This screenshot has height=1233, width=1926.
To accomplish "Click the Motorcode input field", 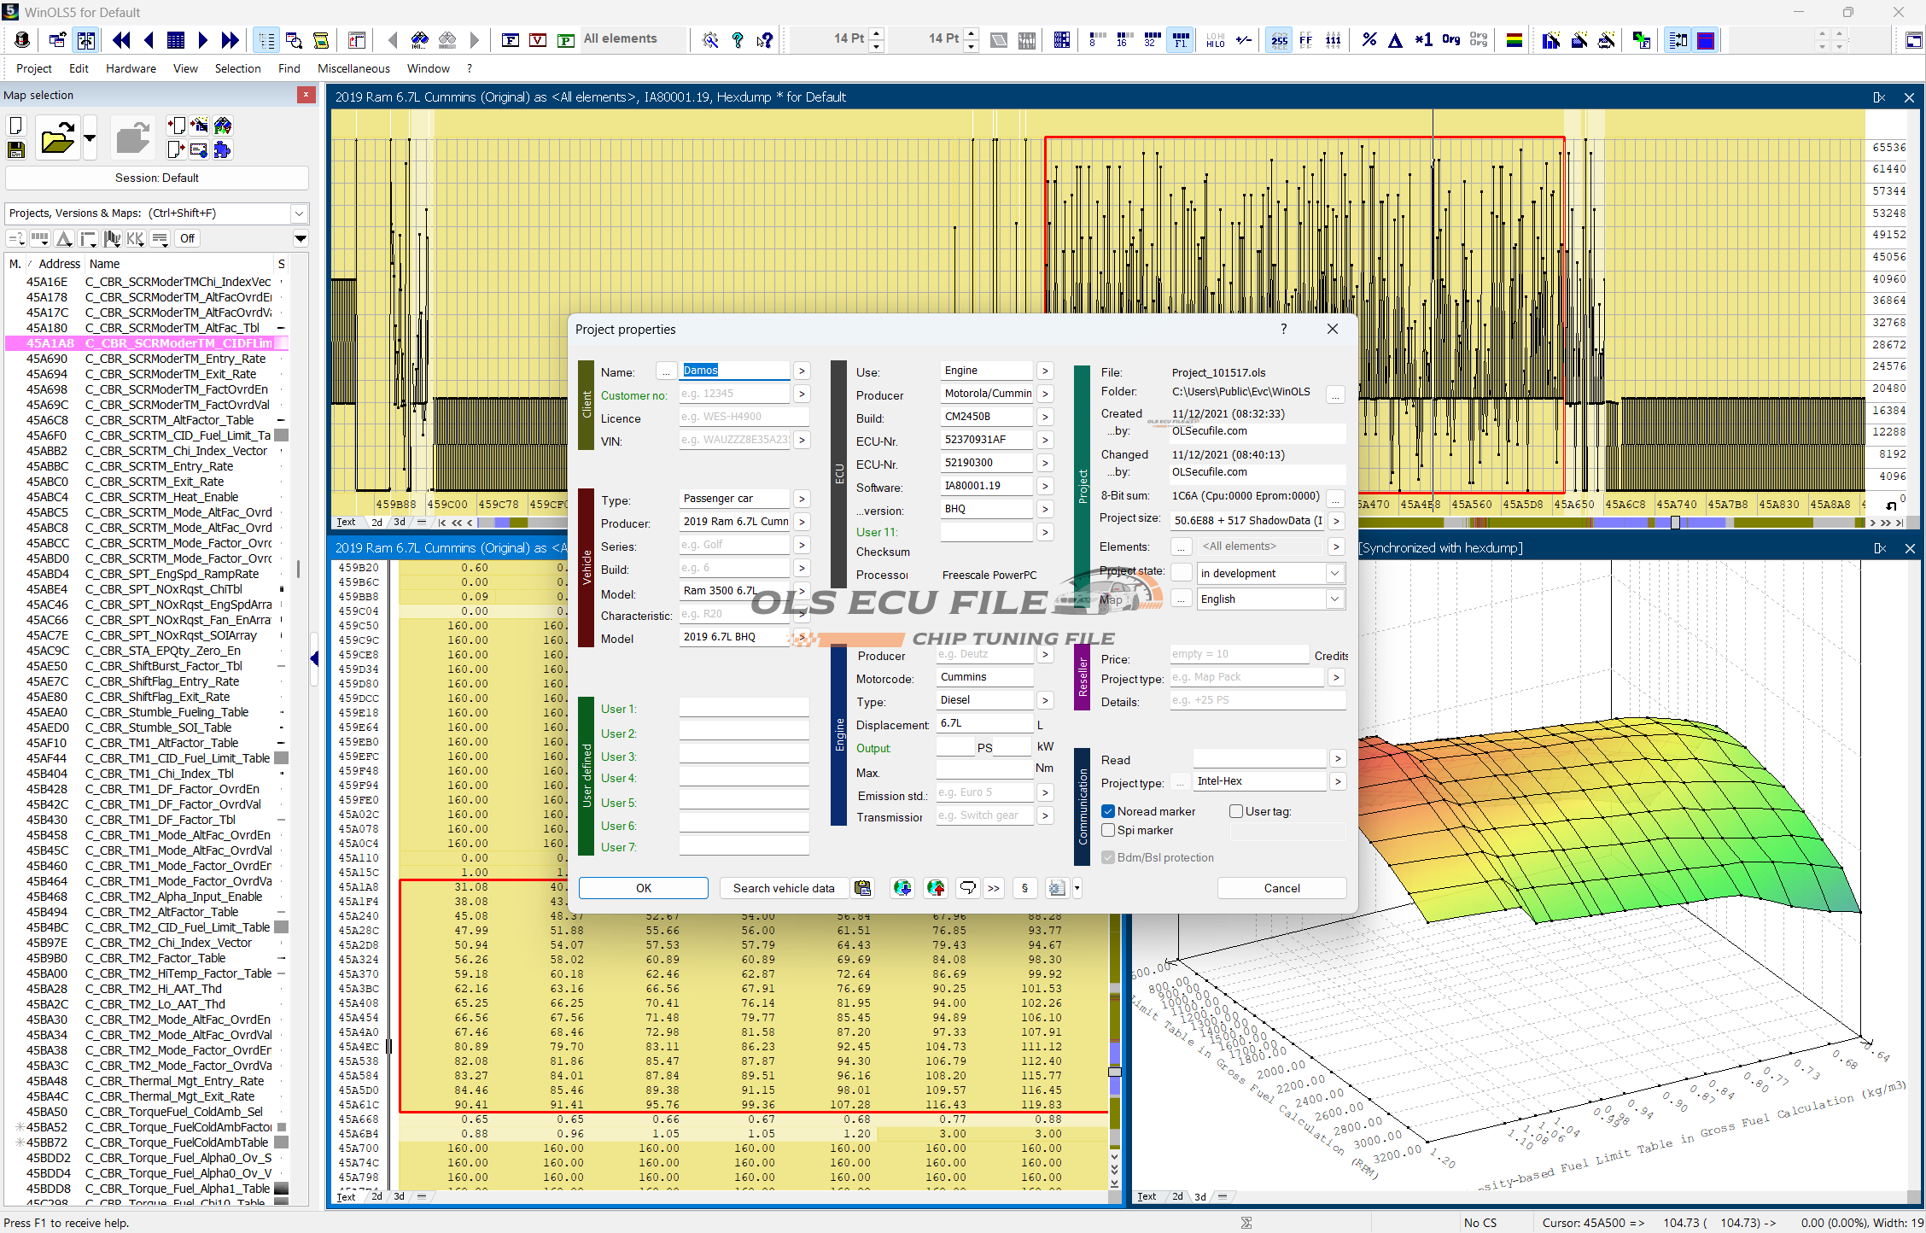I will point(984,676).
